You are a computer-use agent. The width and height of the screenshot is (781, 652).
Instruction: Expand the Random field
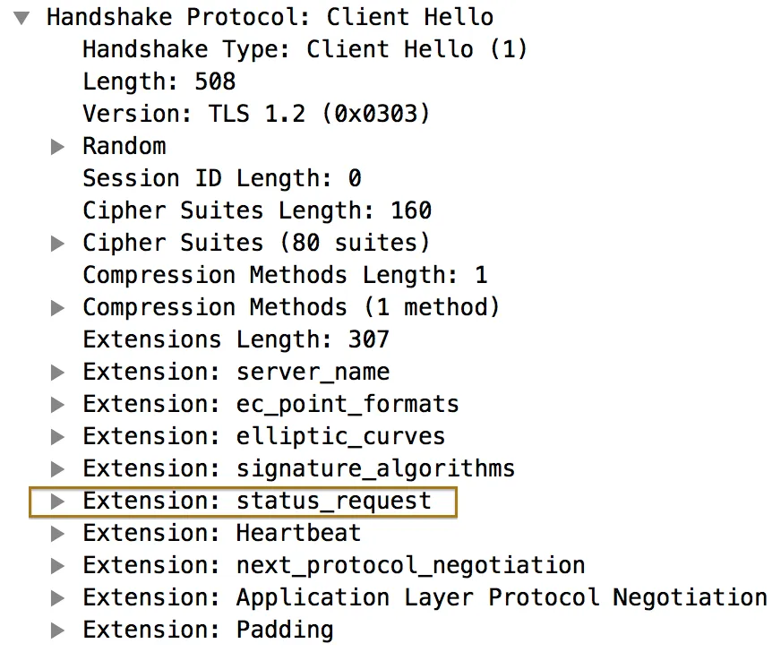[58, 147]
